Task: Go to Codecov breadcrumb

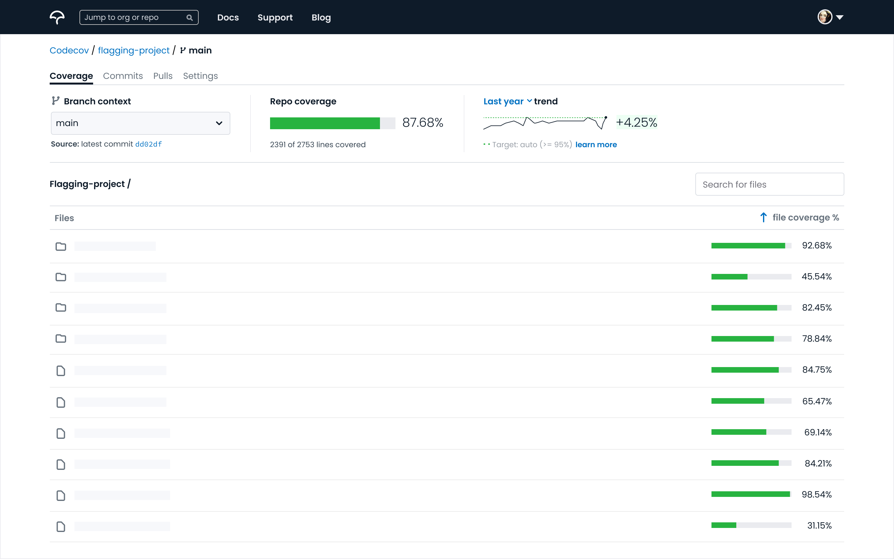Action: point(69,50)
